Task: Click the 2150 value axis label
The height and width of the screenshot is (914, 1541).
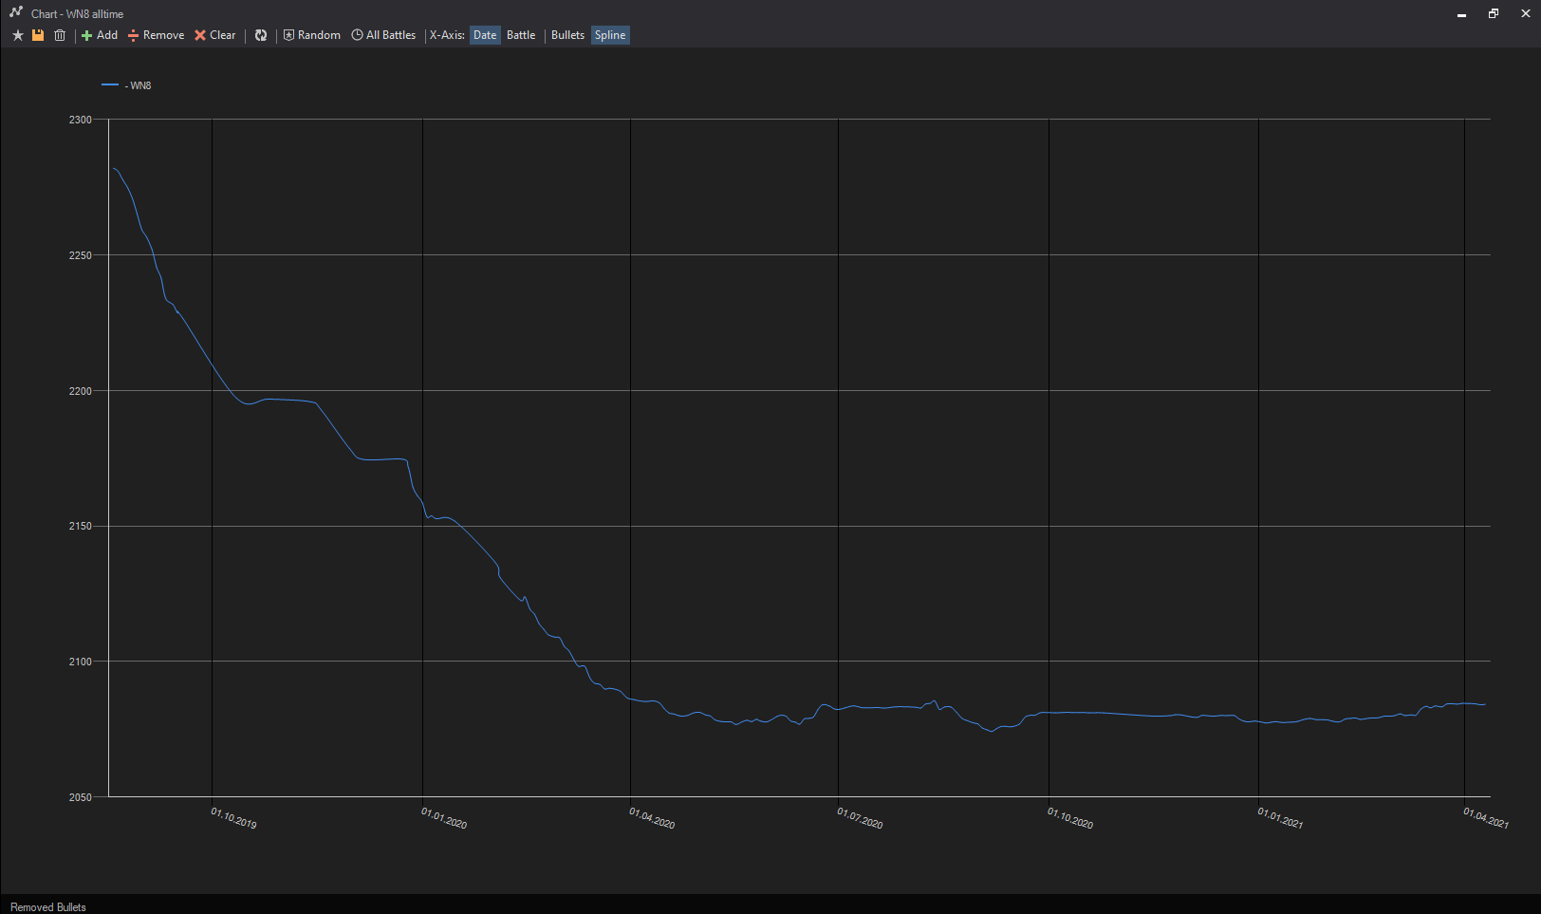Action: (81, 526)
